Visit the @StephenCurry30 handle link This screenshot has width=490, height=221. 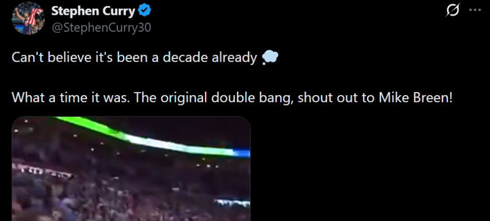pos(101,27)
